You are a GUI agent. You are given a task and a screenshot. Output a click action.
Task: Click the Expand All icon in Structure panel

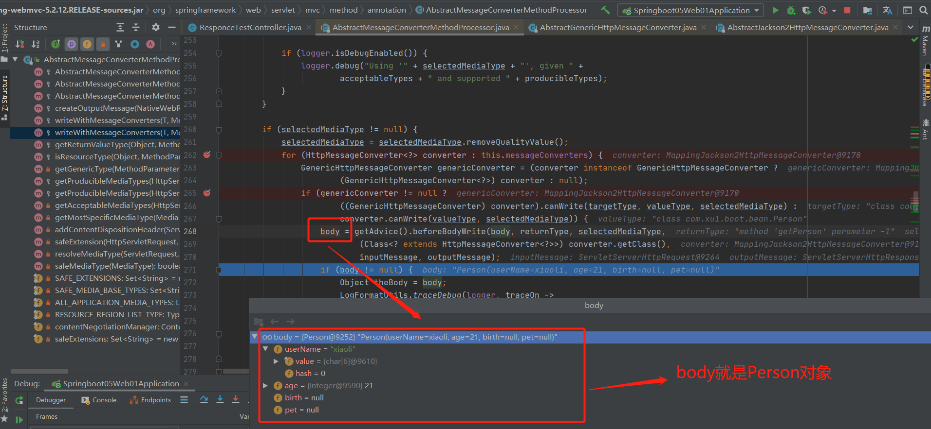(120, 28)
